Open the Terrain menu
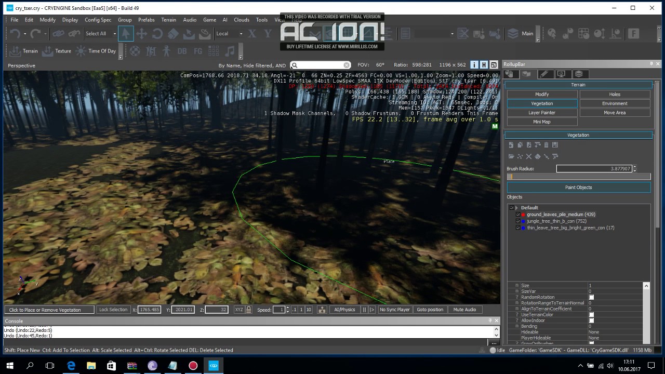The image size is (665, 374). click(x=168, y=20)
